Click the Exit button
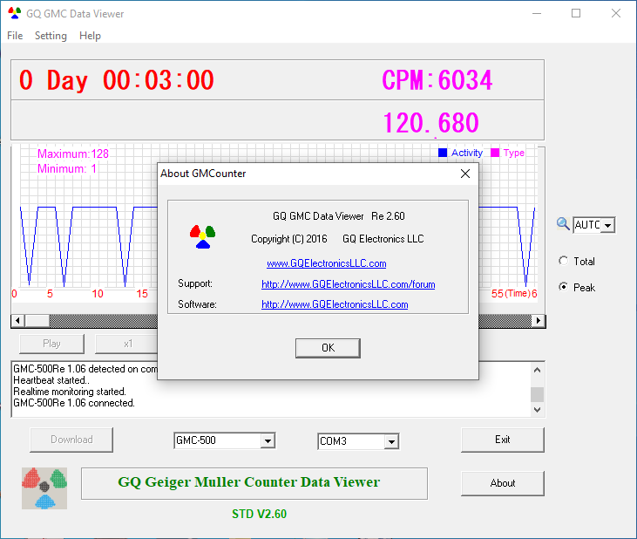Screen dimensions: 637x539 [503, 440]
